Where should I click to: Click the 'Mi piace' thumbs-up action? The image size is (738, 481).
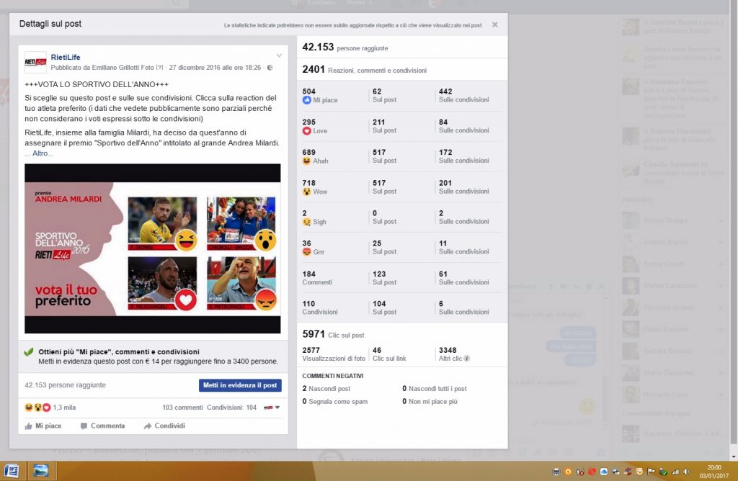pyautogui.click(x=43, y=426)
